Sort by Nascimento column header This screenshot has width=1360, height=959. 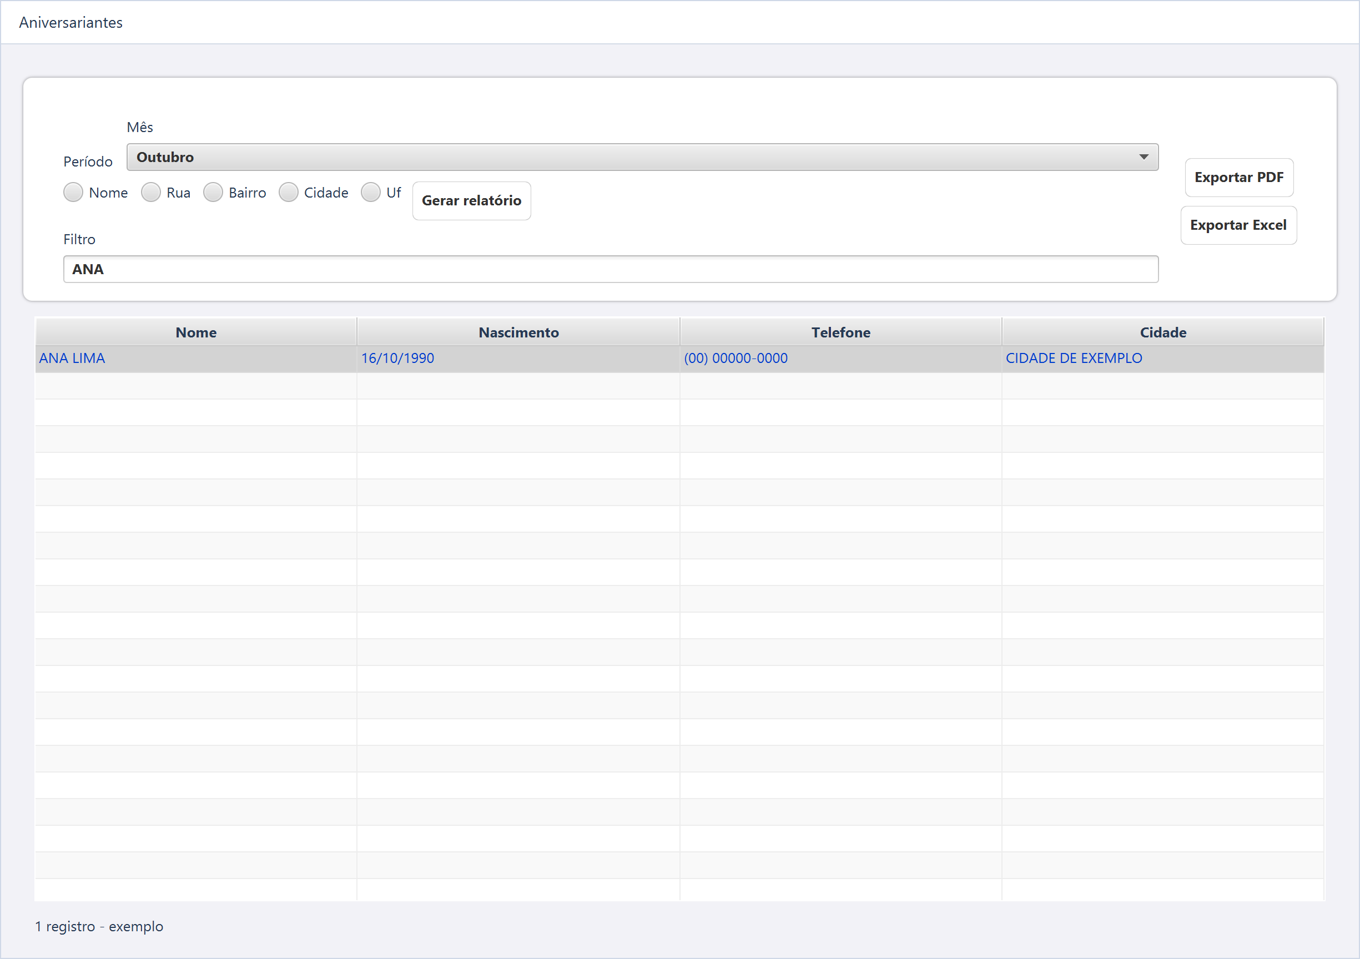tap(518, 332)
